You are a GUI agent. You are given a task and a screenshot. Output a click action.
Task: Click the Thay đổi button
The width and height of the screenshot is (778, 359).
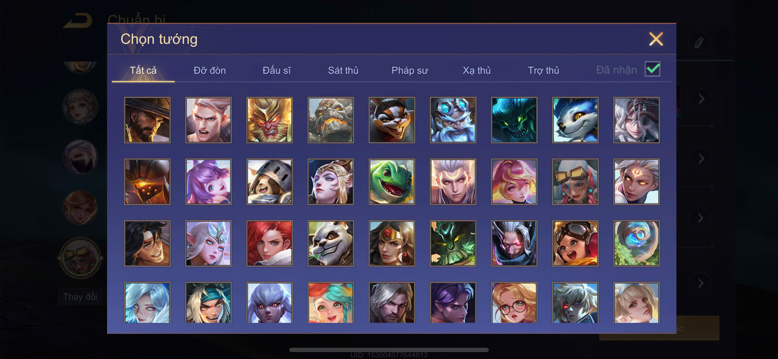pyautogui.click(x=80, y=297)
